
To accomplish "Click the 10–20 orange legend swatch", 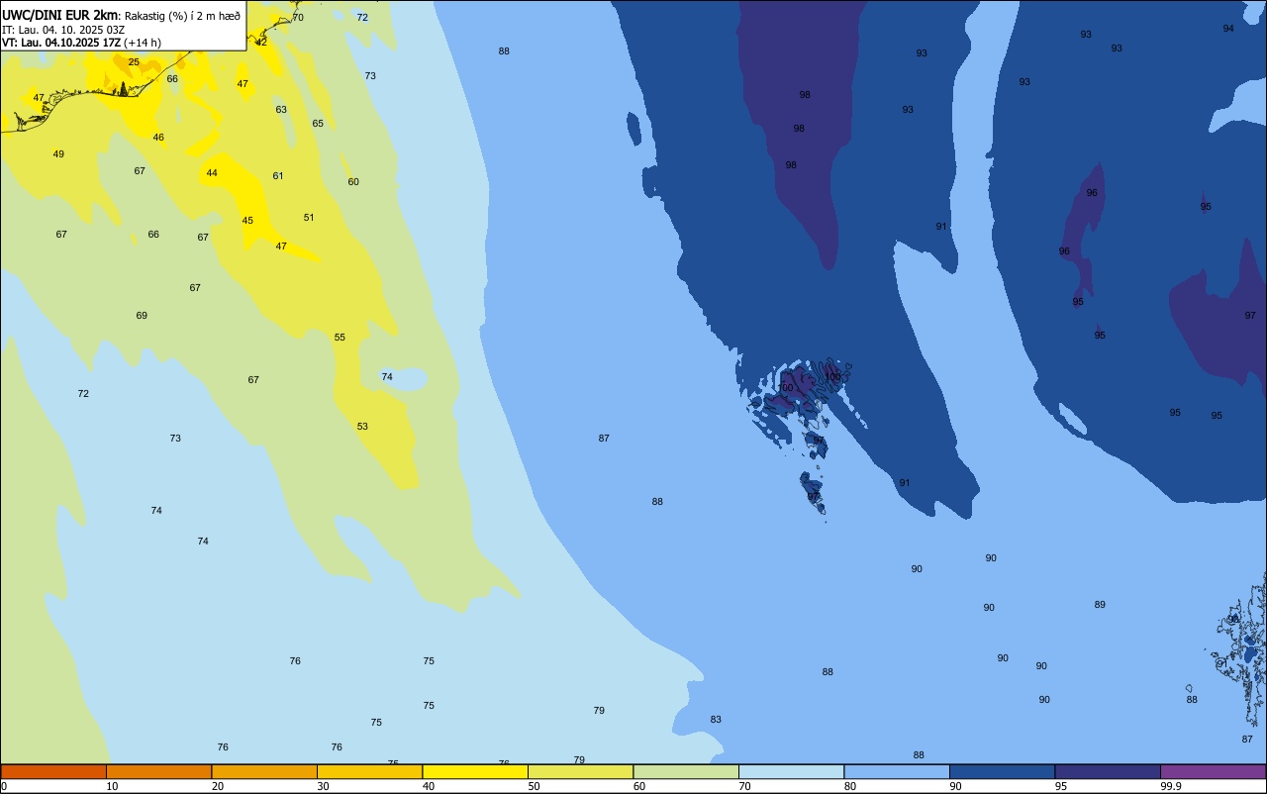I will [x=158, y=771].
